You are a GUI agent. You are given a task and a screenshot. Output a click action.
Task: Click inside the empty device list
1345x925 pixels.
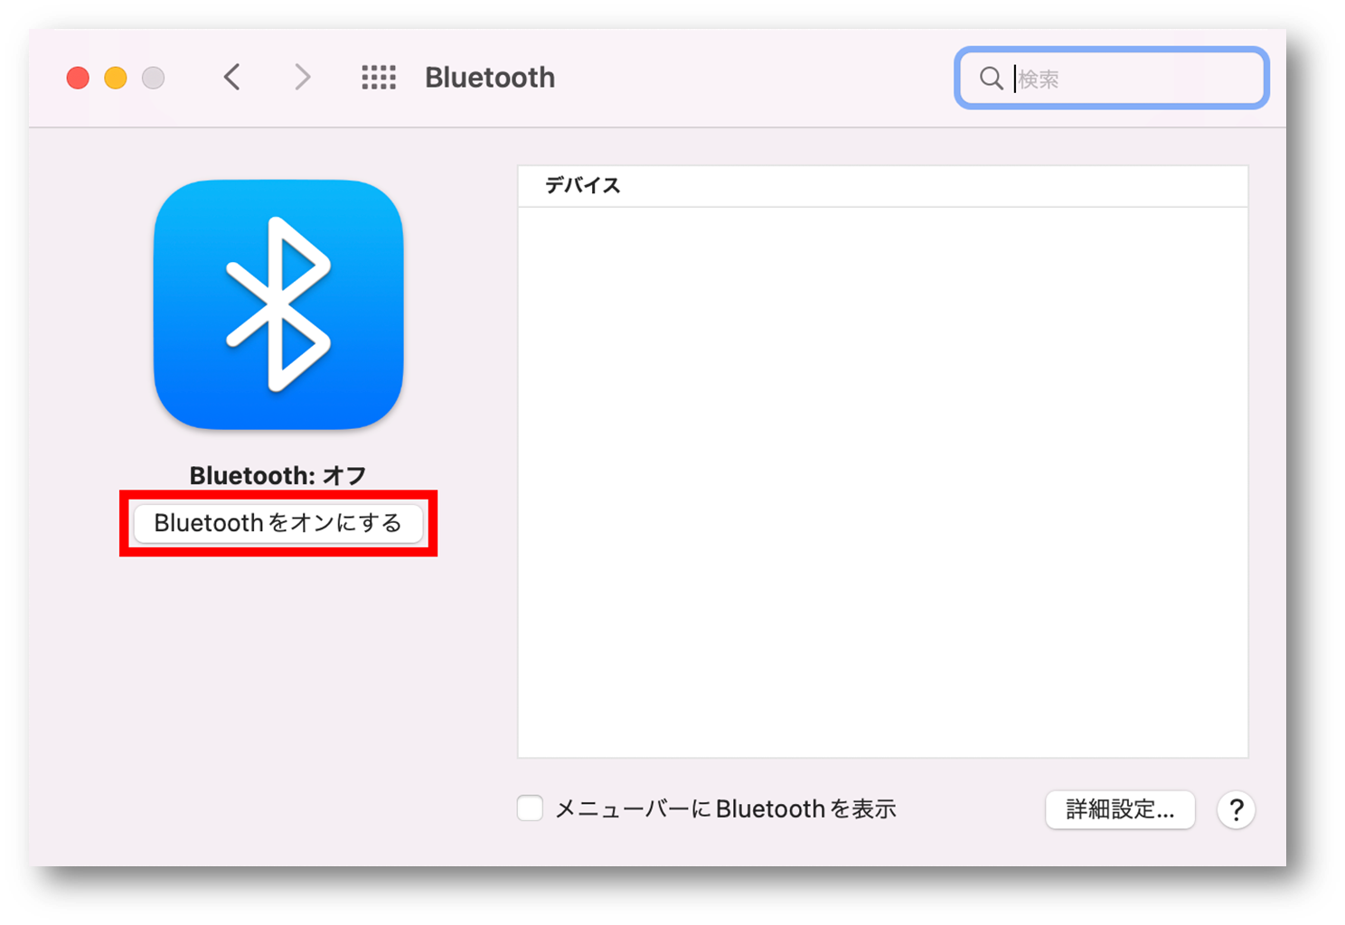[883, 482]
